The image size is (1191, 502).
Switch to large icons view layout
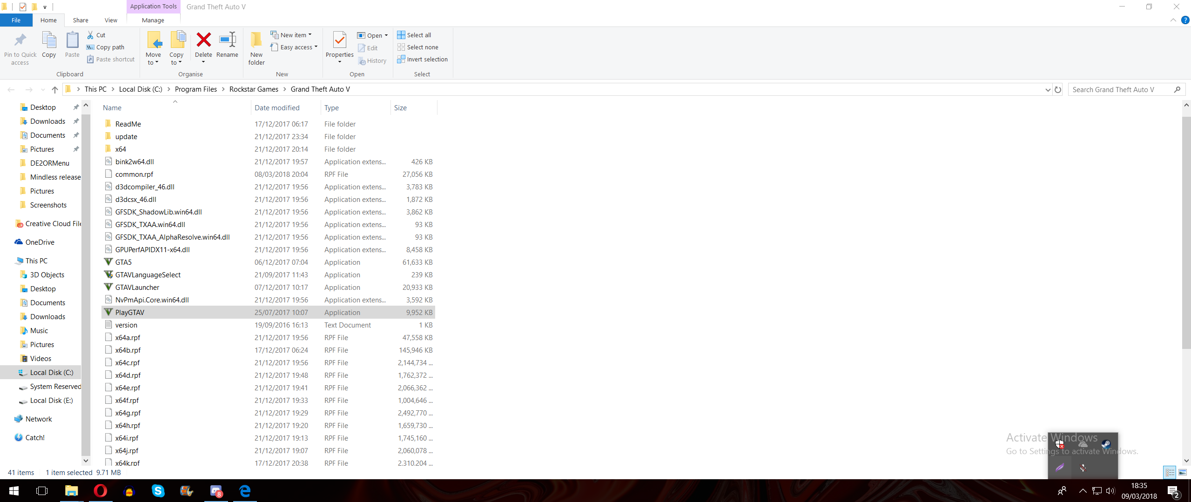coord(1183,472)
